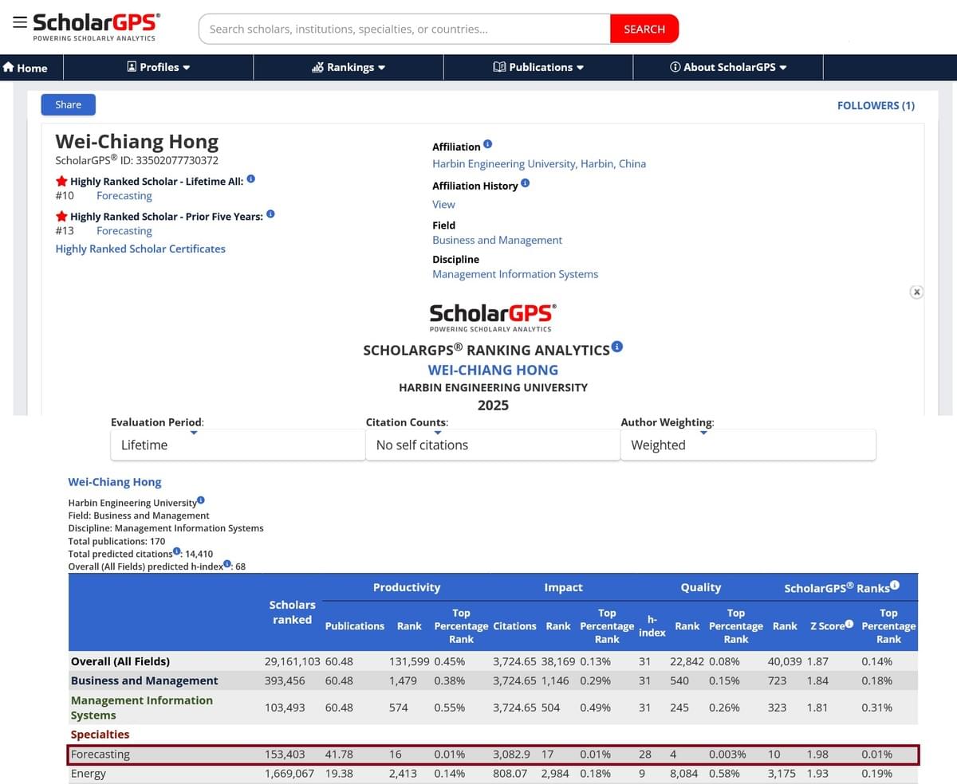
Task: Click the info icon beside Affiliation History
Action: point(525,183)
